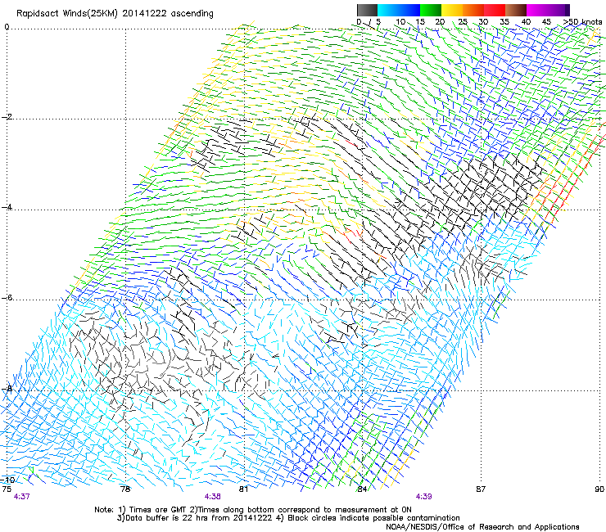Click the green 15-20 knots legend swatch
This screenshot has width=606, height=532.
pyautogui.click(x=431, y=10)
